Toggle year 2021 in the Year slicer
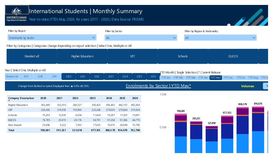This screenshot has width=273, height=158. tap(83, 77)
